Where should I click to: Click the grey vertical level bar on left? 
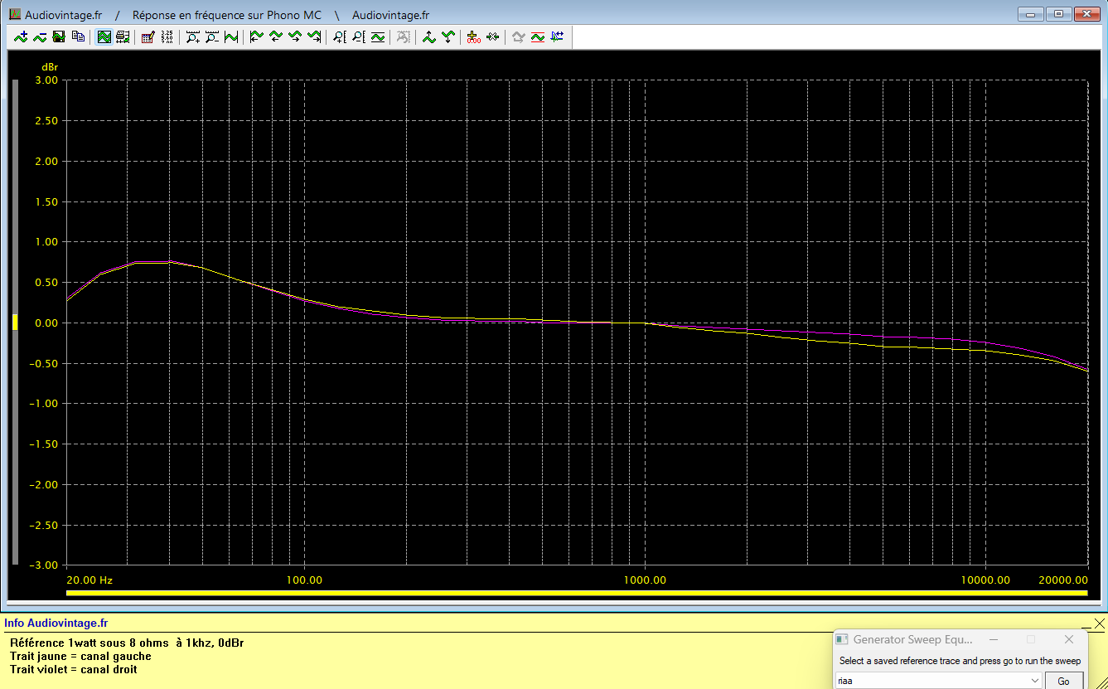15,323
